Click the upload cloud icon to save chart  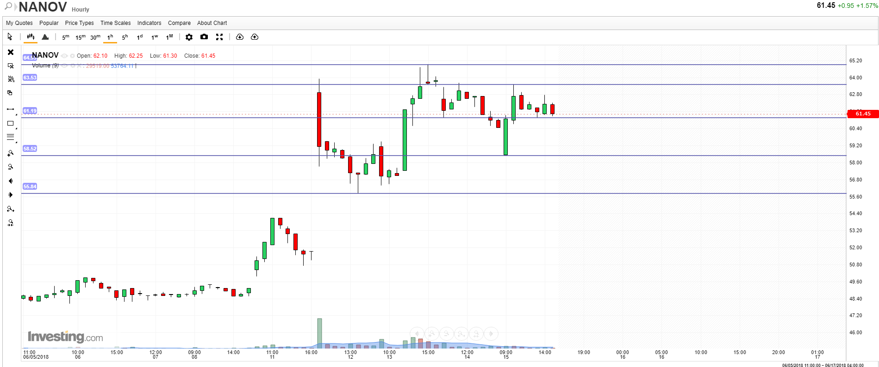255,37
